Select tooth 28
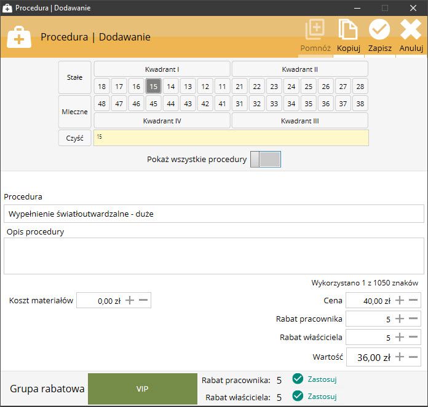428x407 pixels. 360,87
